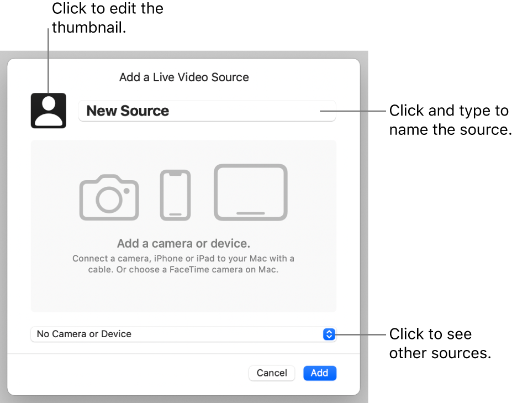The width and height of the screenshot is (517, 403).
Task: Click the 'Click to see other sources' annotation
Action: tap(440, 343)
